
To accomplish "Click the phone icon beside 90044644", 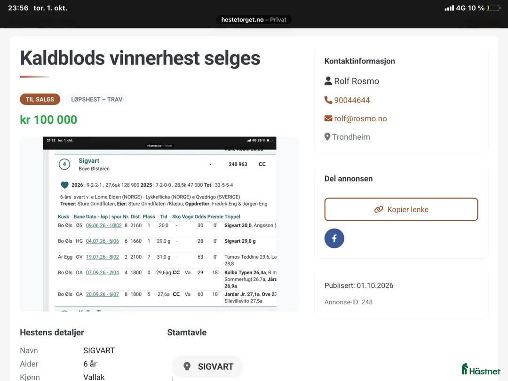I will click(x=328, y=100).
